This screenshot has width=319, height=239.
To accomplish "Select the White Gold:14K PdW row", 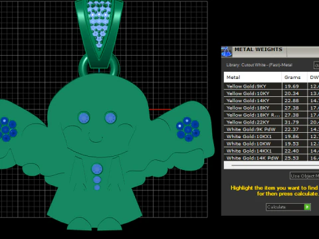I will click(x=271, y=158).
